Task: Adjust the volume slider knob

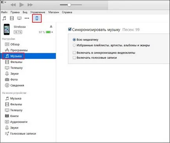Action: 69,5
